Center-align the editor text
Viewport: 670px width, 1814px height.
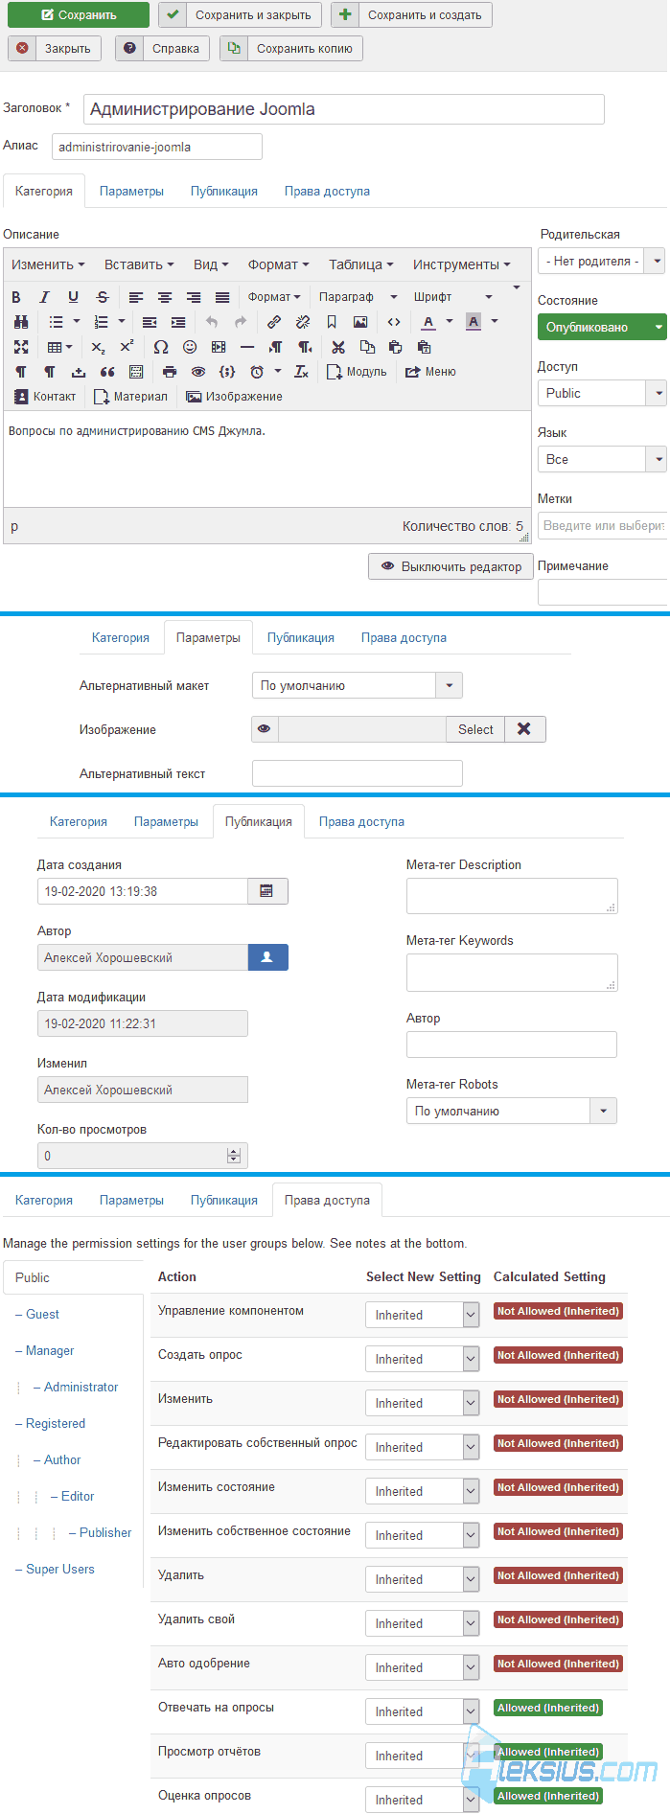tap(165, 297)
